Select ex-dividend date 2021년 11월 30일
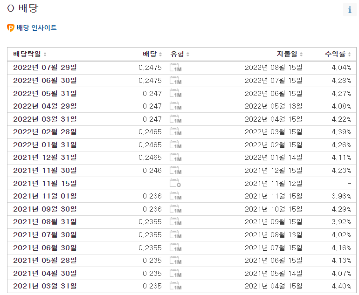The width and height of the screenshot is (359, 295). (x=45, y=171)
